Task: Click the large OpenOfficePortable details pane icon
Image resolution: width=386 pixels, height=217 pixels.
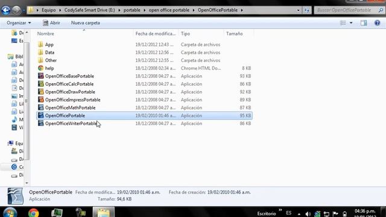Action: pyautogui.click(x=15, y=196)
